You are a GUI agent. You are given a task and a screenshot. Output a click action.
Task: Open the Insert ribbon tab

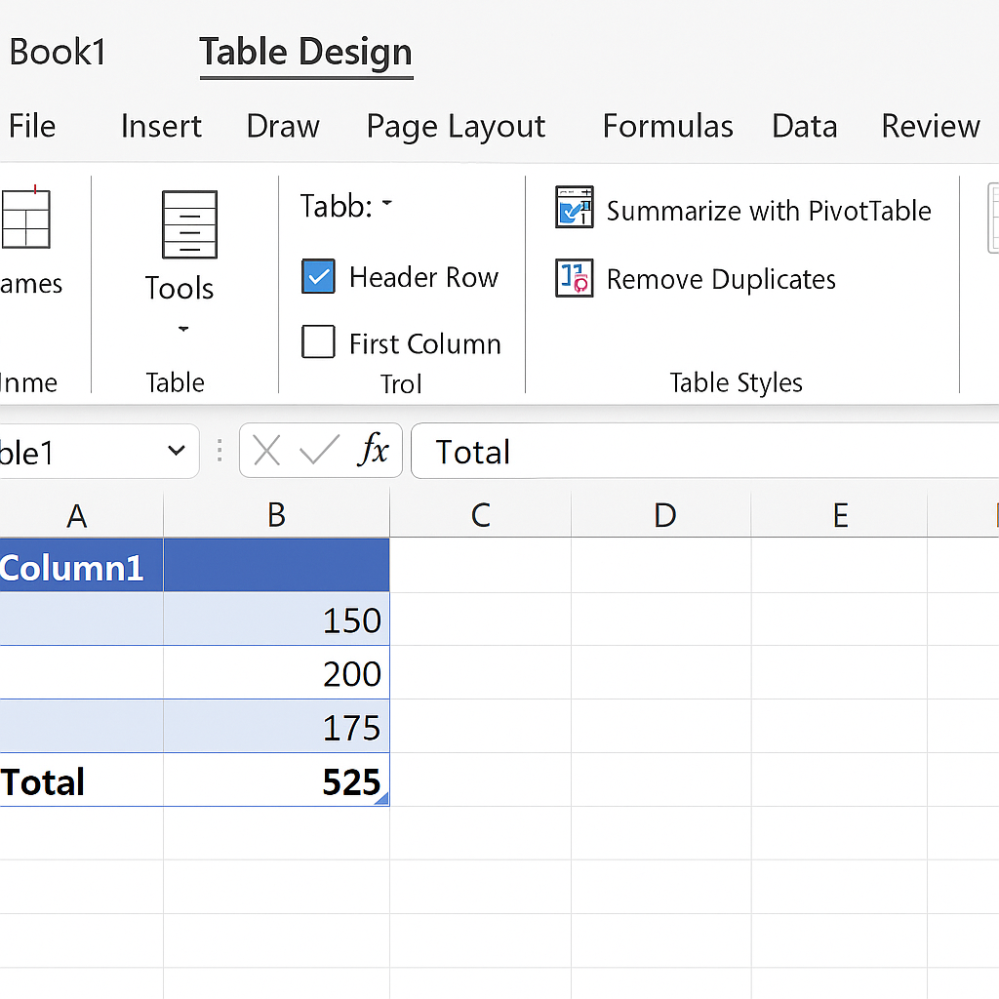pyautogui.click(x=161, y=126)
